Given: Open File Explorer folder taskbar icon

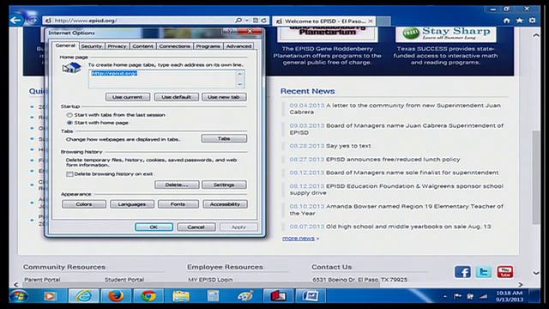Looking at the screenshot, I should pyautogui.click(x=181, y=296).
